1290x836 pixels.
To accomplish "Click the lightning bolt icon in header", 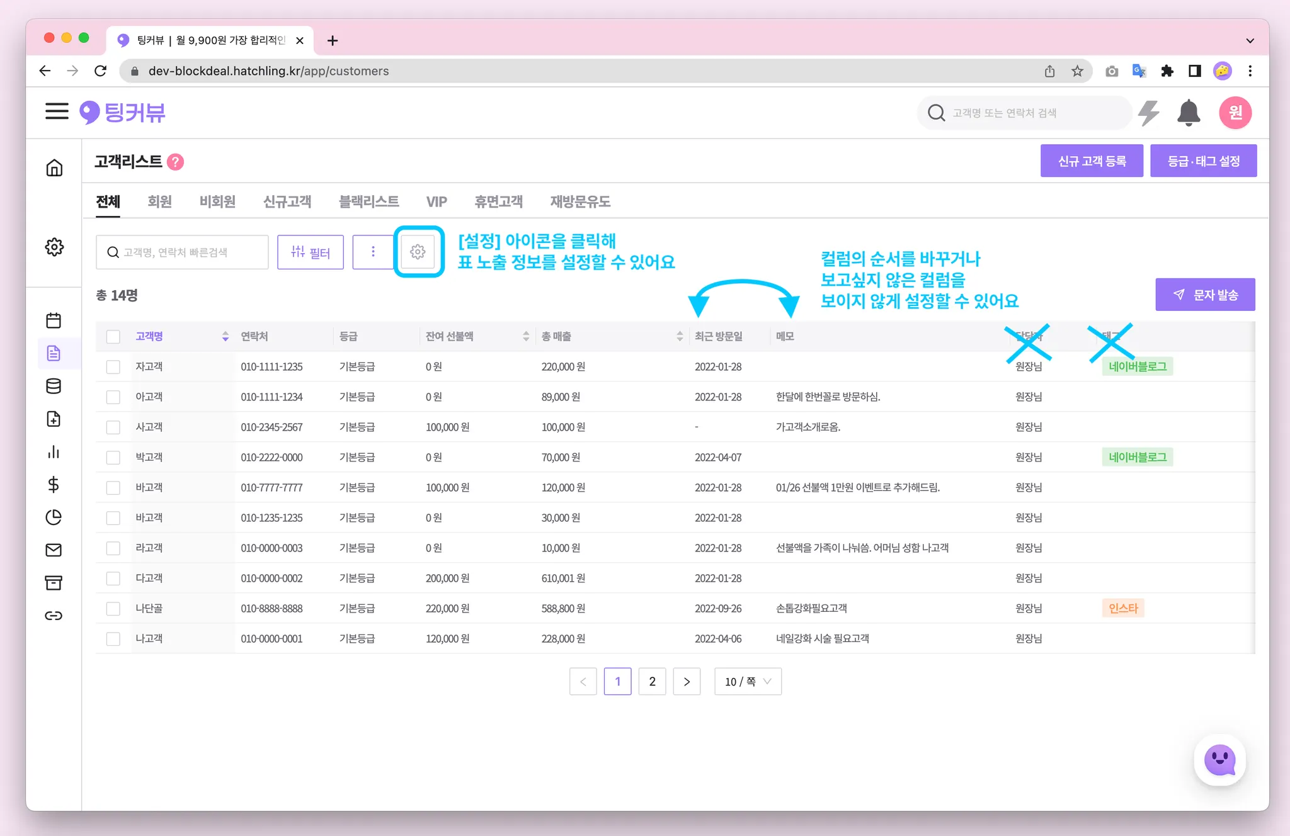I will click(x=1149, y=113).
